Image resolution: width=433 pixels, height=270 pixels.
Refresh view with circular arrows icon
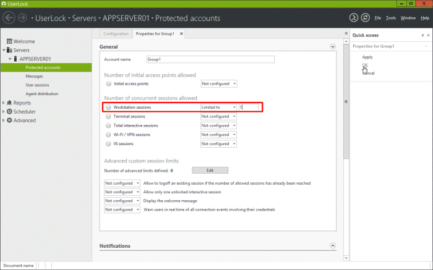(x=366, y=18)
